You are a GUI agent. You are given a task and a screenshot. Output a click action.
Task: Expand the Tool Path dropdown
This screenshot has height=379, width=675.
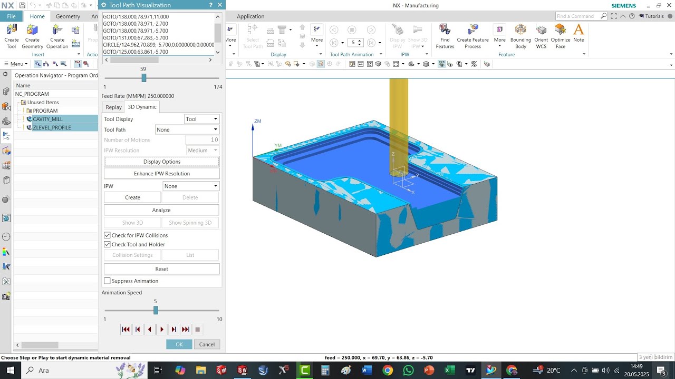coord(187,129)
